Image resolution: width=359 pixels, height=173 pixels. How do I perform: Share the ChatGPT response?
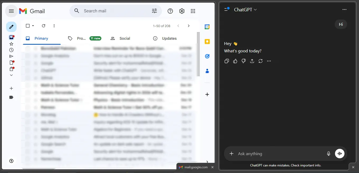[x=252, y=61]
